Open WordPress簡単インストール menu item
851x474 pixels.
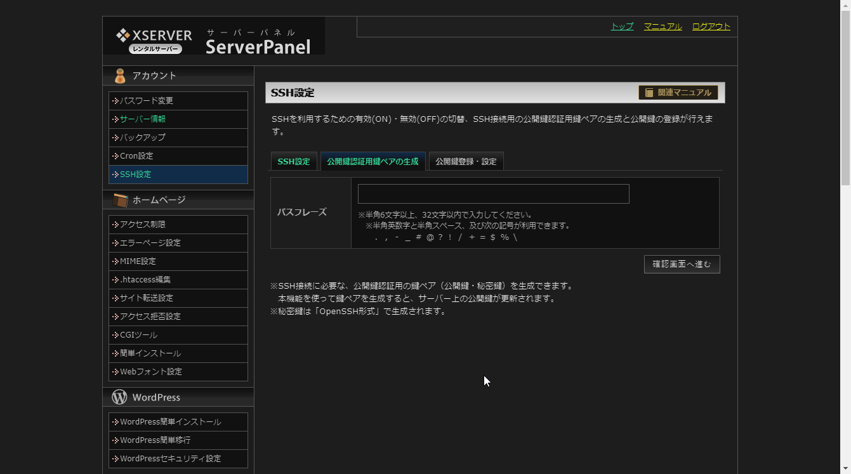(171, 422)
